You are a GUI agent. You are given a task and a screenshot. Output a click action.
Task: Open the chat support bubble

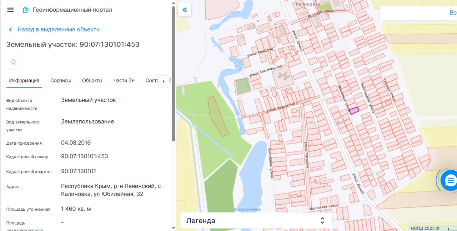point(449,180)
